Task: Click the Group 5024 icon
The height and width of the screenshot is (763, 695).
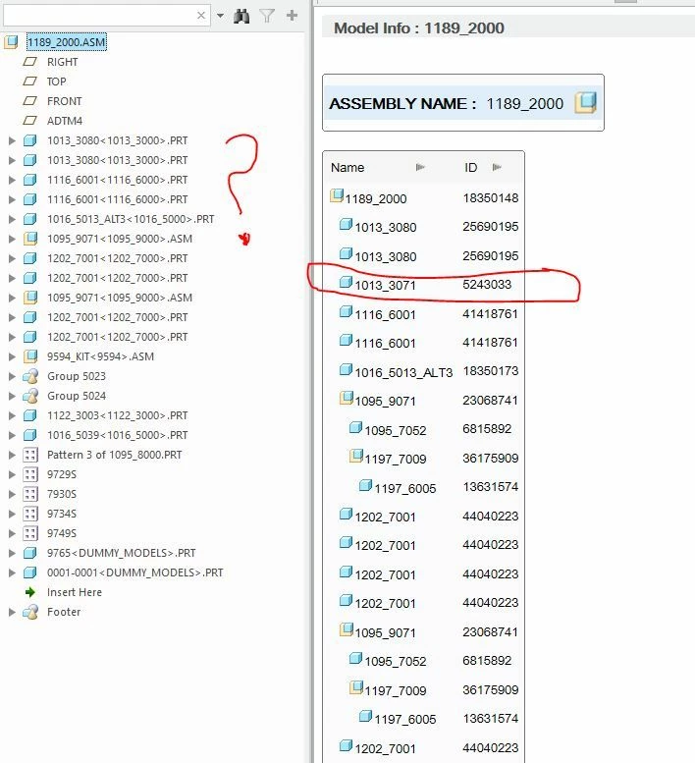Action: pos(30,396)
